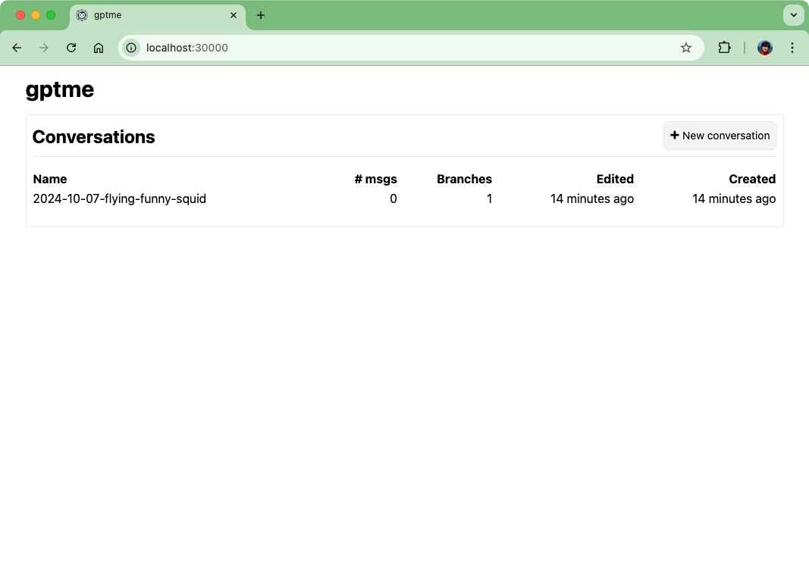This screenshot has width=809, height=565.
Task: Reload the localhost page
Action: pos(71,48)
